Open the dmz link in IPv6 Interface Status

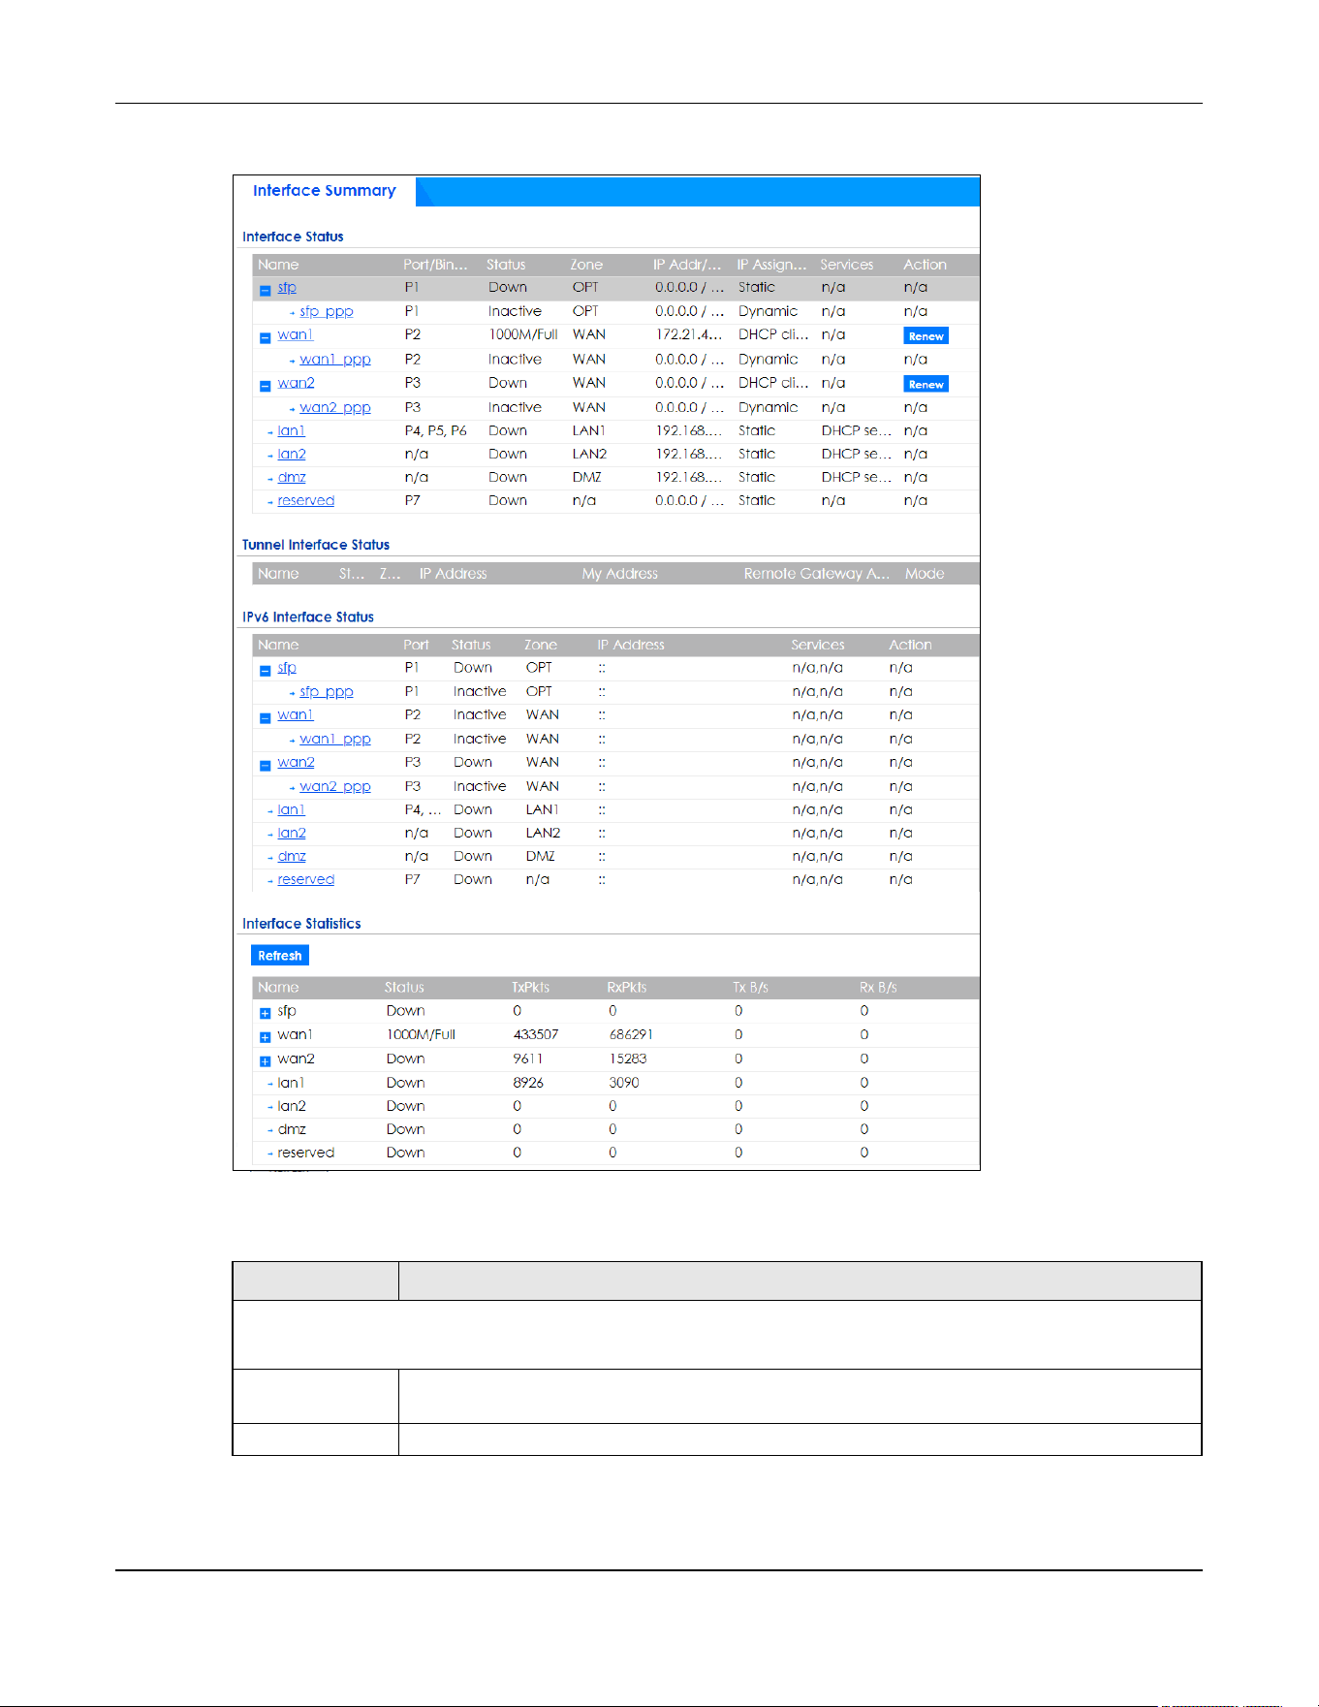pyautogui.click(x=292, y=856)
